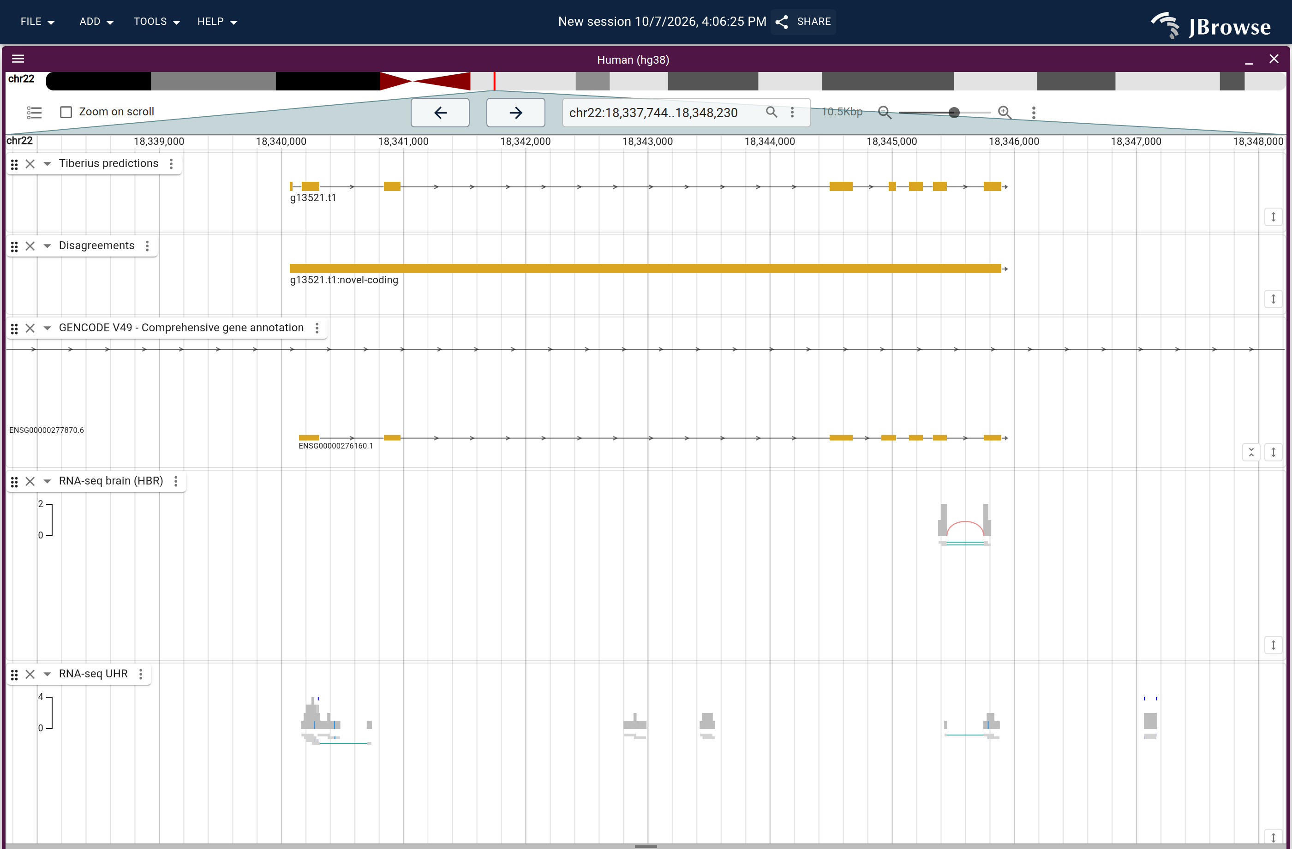Image resolution: width=1292 pixels, height=849 pixels.
Task: Grab the RNA-seq UHR drag handle
Action: 15,674
